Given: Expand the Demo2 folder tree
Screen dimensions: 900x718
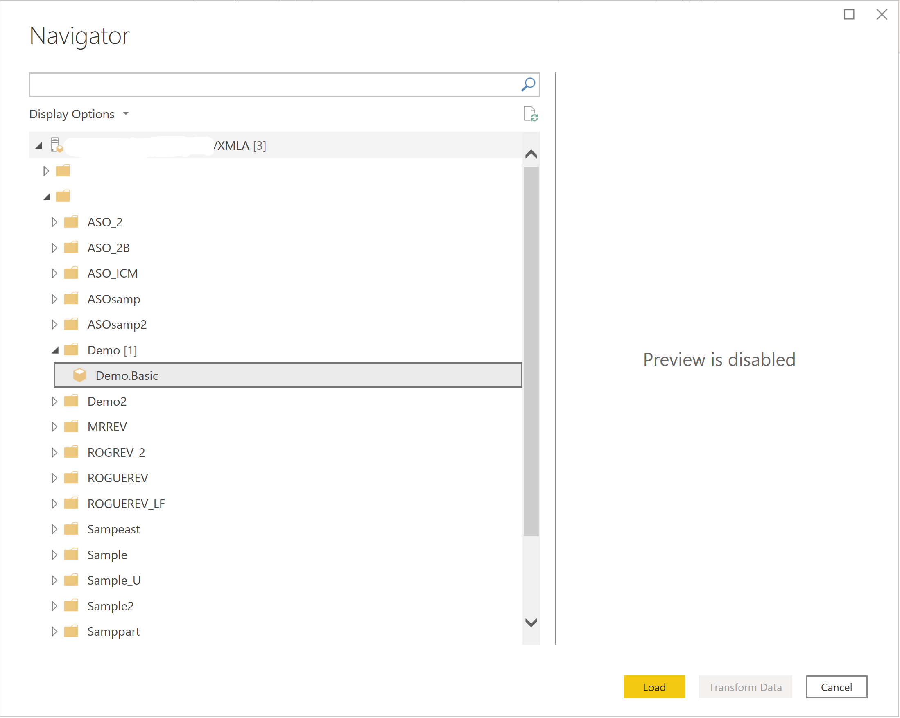Looking at the screenshot, I should 55,401.
